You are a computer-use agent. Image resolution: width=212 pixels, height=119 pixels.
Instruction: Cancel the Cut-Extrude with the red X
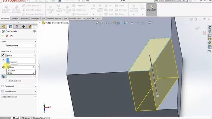[7, 36]
